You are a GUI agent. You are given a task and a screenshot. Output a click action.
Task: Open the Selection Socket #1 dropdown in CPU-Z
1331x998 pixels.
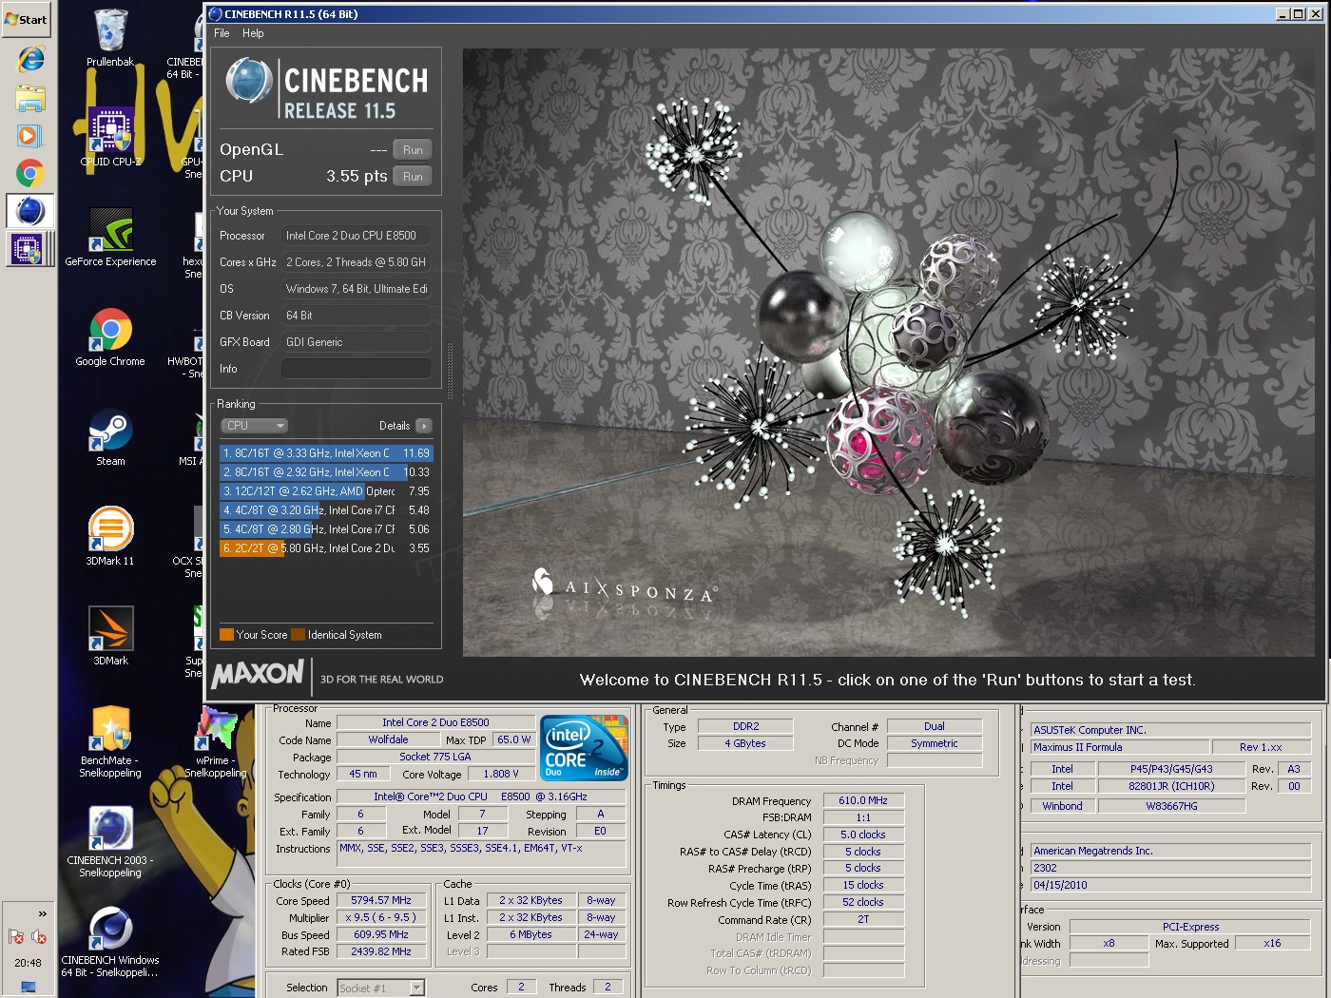click(x=381, y=988)
